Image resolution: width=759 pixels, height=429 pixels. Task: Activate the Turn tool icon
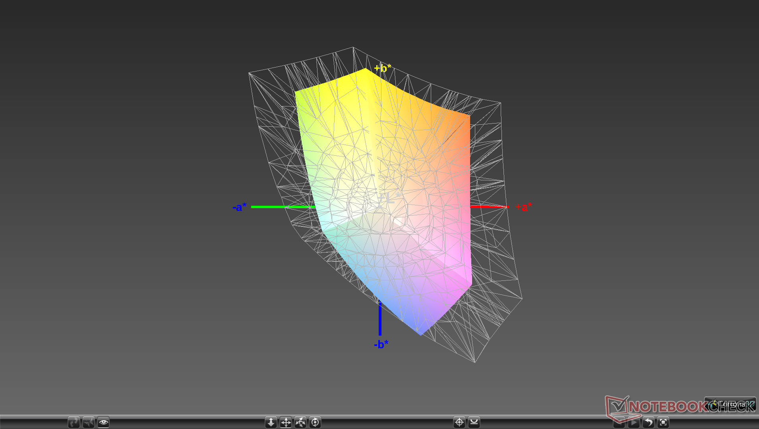coord(300,422)
